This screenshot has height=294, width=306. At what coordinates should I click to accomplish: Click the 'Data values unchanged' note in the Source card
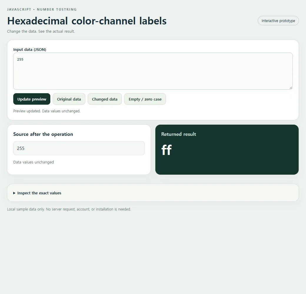click(x=34, y=162)
